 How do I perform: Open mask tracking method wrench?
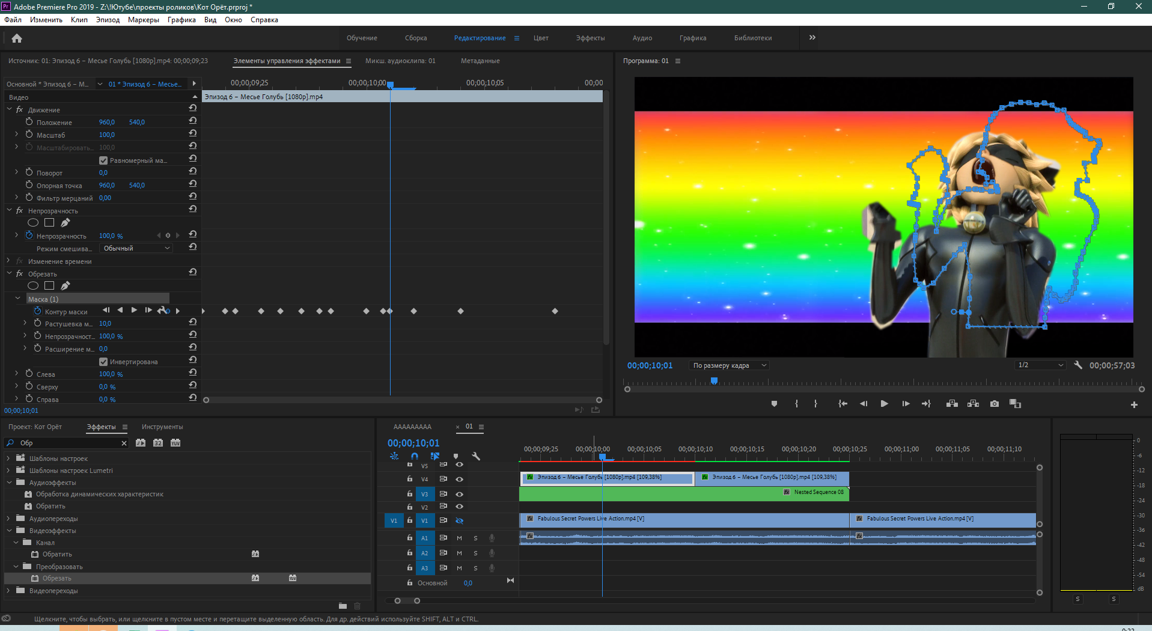point(162,310)
